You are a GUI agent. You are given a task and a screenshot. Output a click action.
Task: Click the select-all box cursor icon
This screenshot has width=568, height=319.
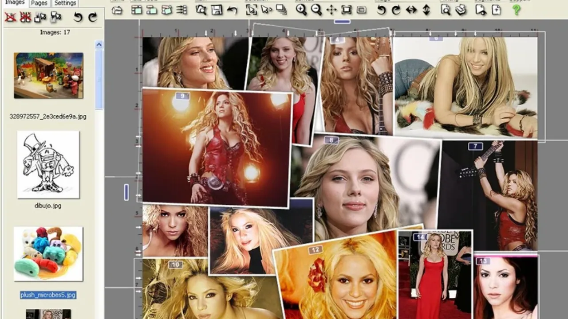coord(251,10)
